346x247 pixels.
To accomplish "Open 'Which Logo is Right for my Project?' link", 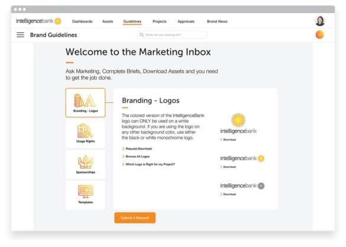I will click(148, 164).
